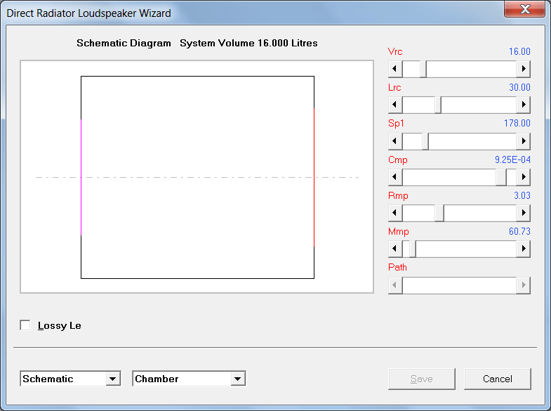551x411 pixels.
Task: Click the Vrc value 16.00
Action: click(x=519, y=52)
